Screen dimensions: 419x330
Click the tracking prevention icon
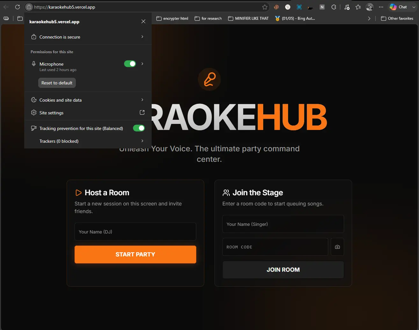[x=33, y=128]
